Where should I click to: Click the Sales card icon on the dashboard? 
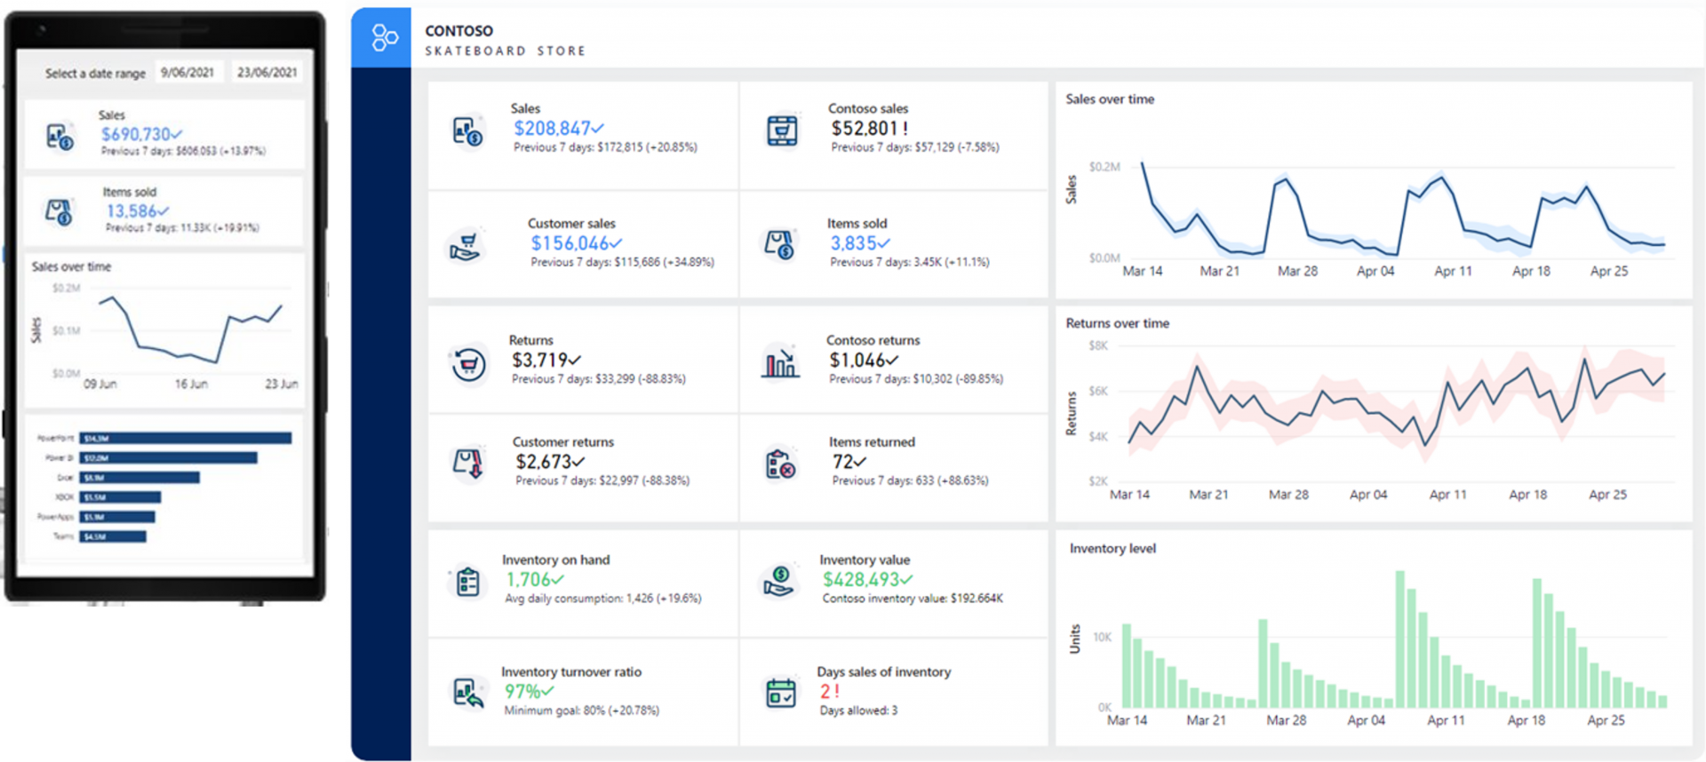pyautogui.click(x=467, y=131)
